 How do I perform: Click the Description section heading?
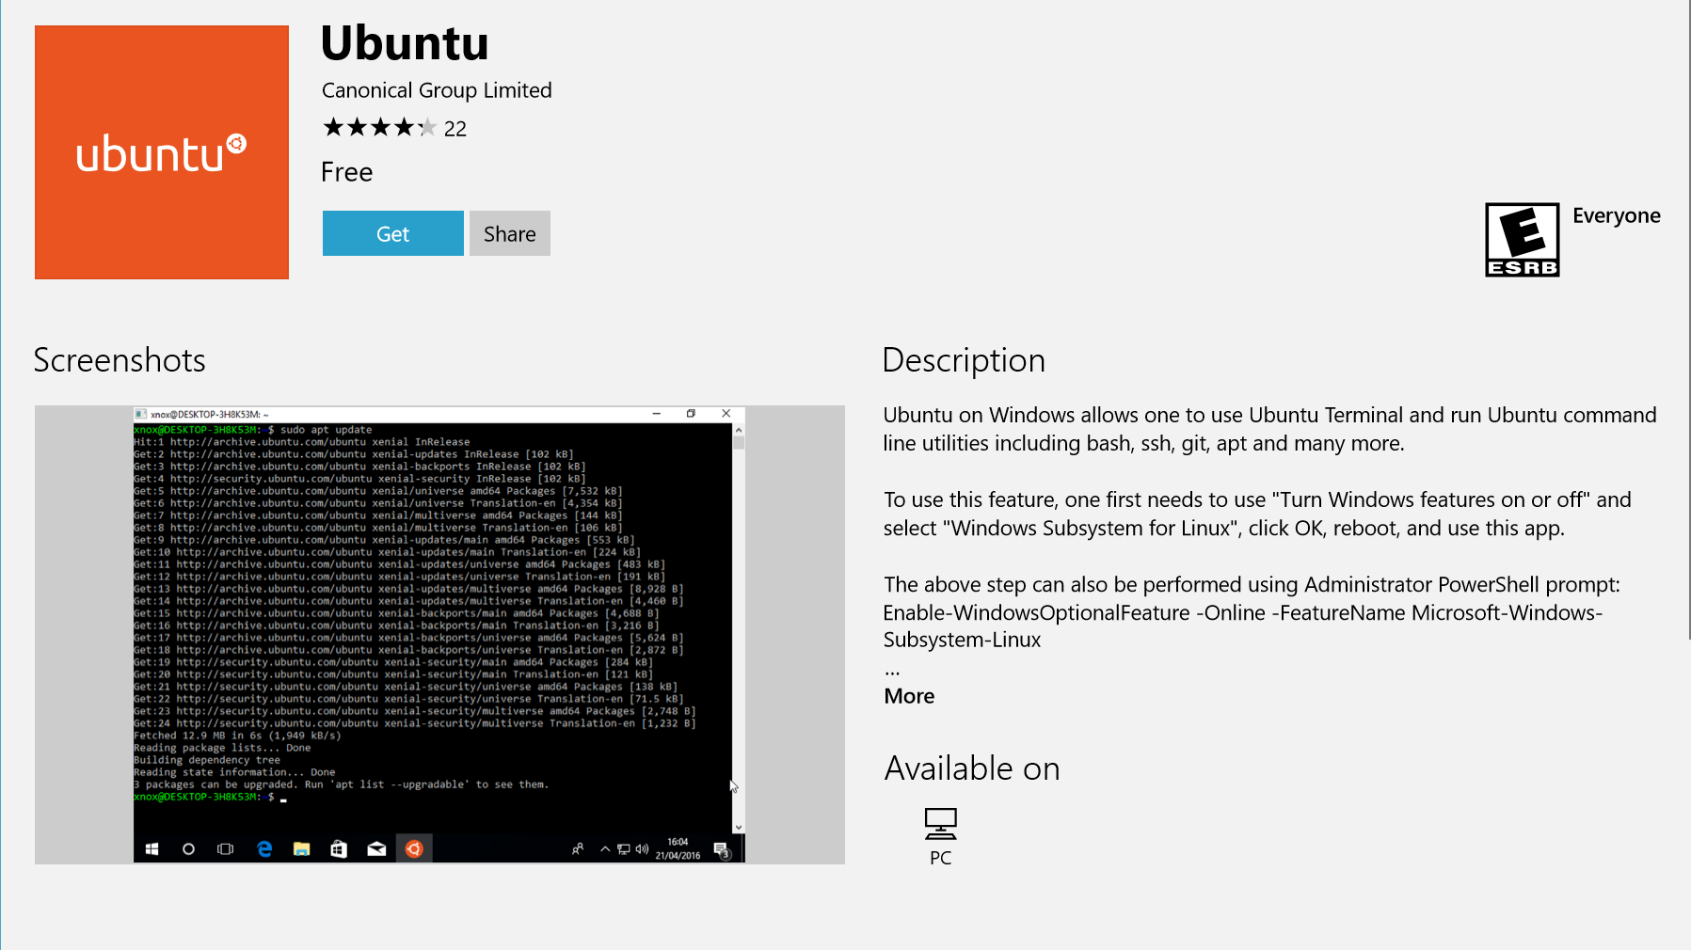click(x=964, y=360)
